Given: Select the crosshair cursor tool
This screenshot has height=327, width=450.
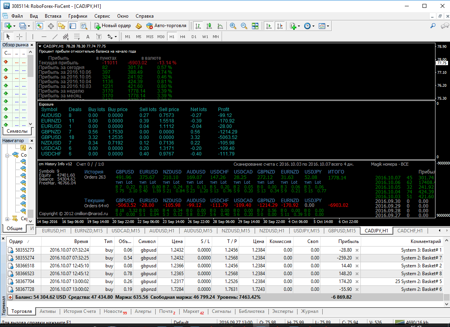Looking at the screenshot, I should click(x=19, y=37).
